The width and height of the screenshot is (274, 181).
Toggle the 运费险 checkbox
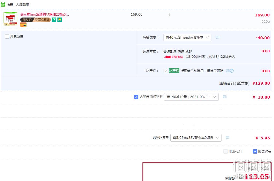pyautogui.click(x=165, y=71)
